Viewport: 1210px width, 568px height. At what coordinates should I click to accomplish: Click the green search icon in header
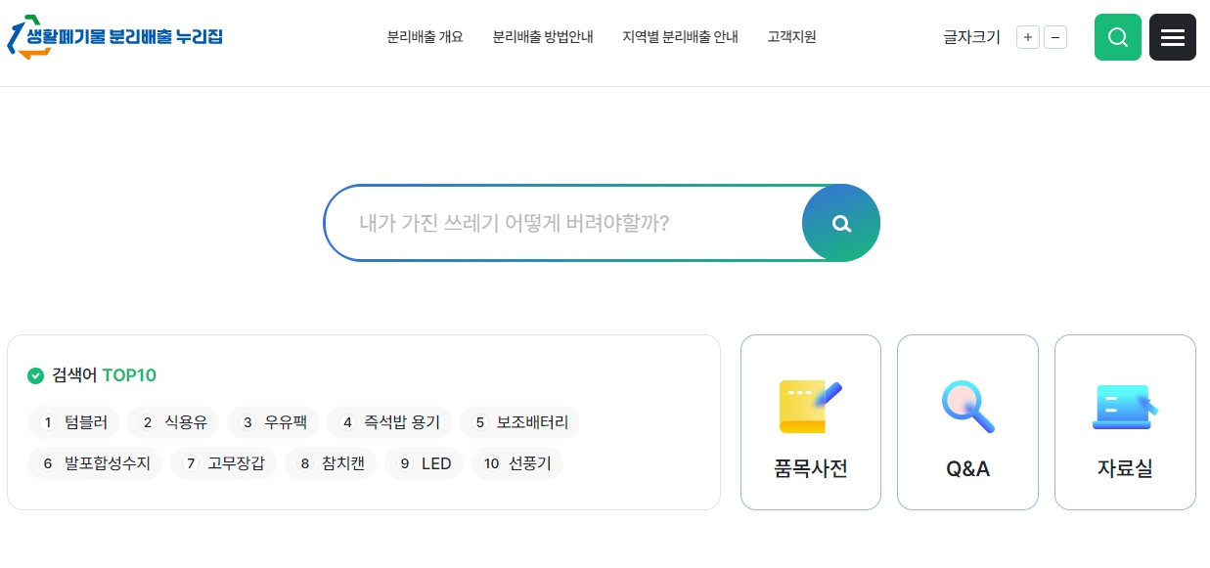[x=1117, y=37]
